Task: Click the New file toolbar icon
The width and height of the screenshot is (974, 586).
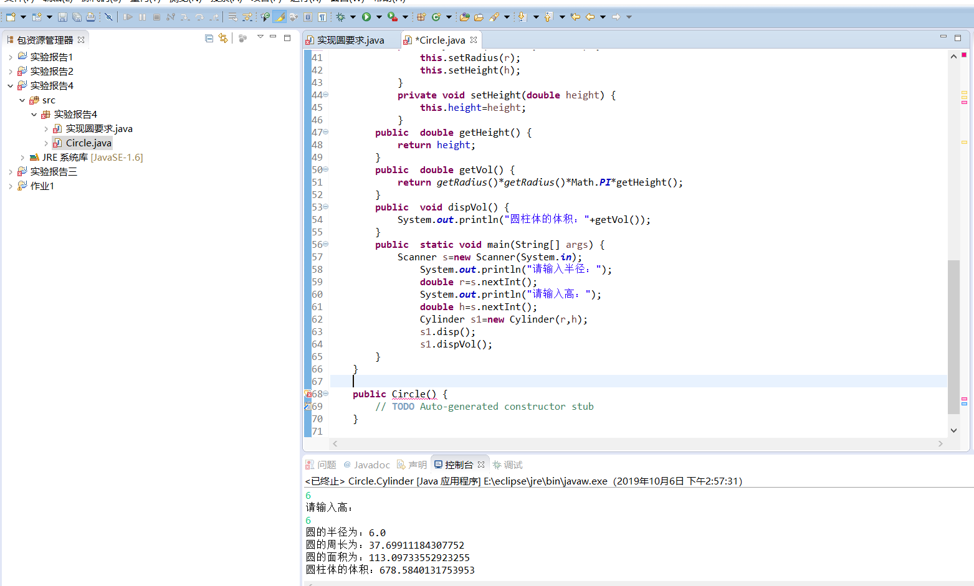Action: (11, 17)
